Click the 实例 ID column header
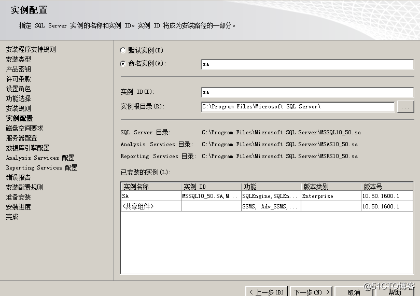 tap(212, 187)
